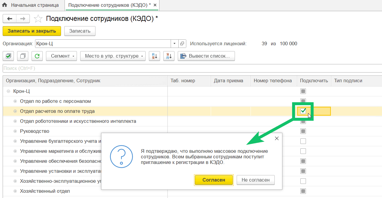The image size is (382, 198).
Task: Add this page to favorites star
Action: pos(38,19)
